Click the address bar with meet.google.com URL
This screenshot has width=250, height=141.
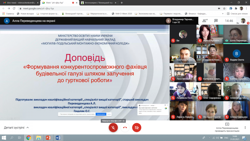click(x=118, y=8)
